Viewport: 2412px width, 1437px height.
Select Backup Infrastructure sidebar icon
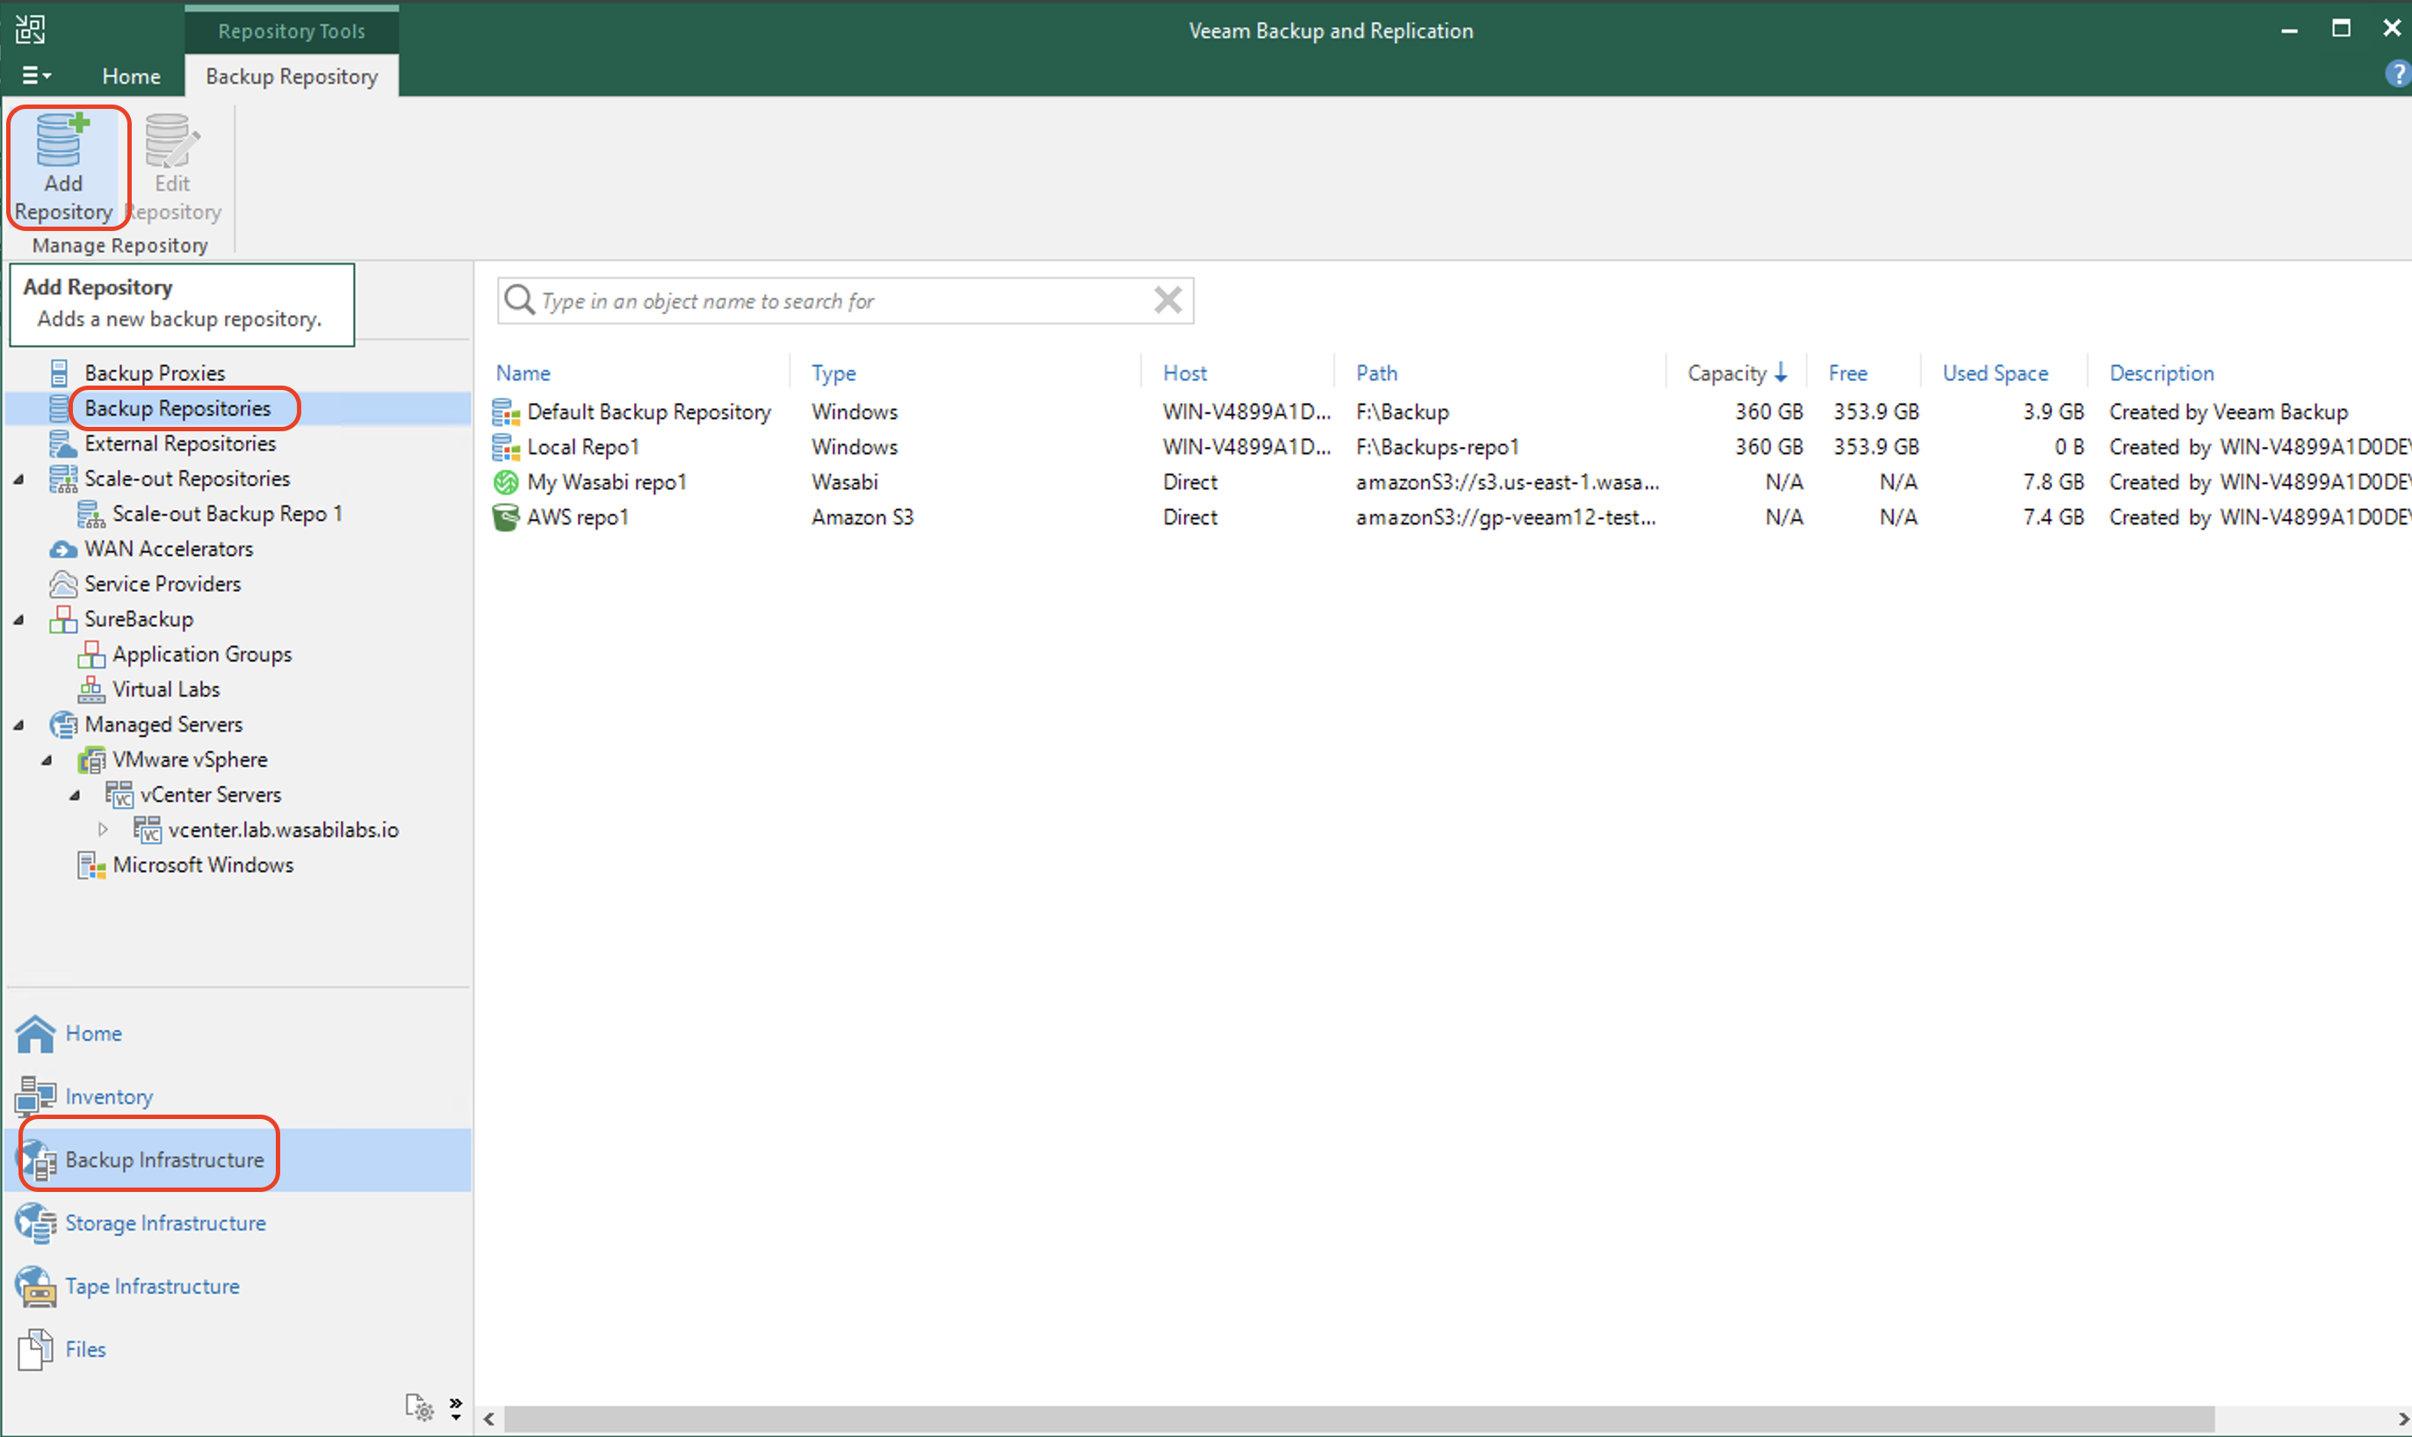coord(40,1159)
